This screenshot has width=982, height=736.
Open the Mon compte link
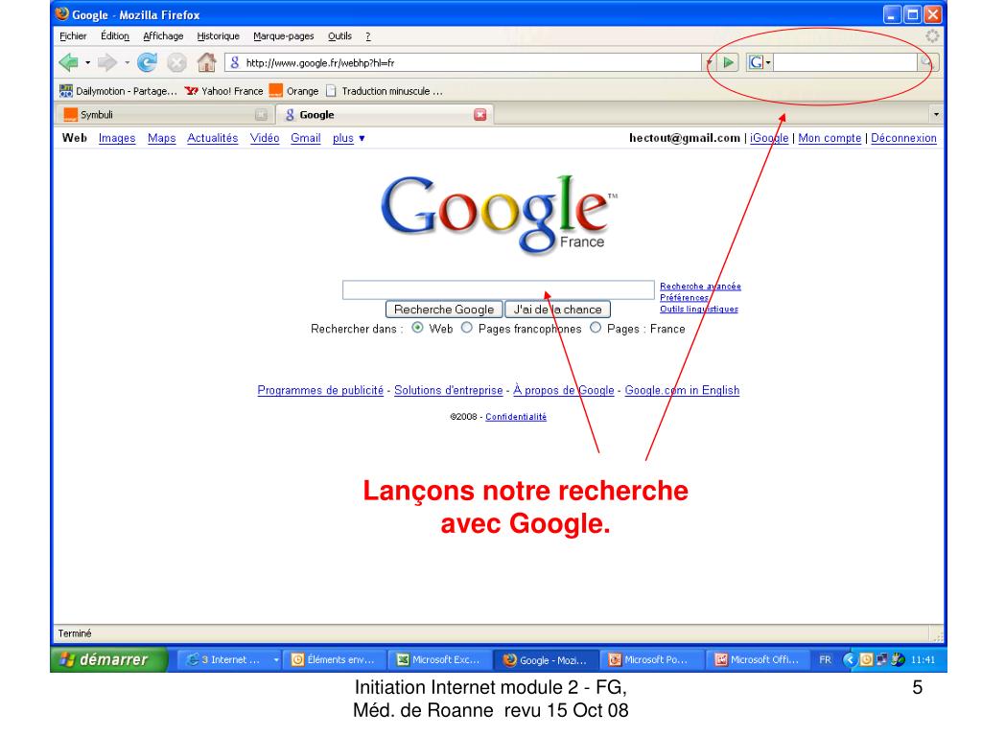pos(830,138)
